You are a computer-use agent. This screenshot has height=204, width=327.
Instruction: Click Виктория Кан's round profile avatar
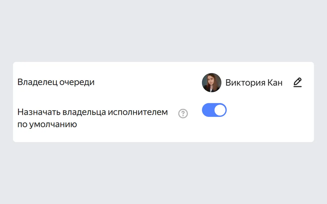[x=211, y=83]
